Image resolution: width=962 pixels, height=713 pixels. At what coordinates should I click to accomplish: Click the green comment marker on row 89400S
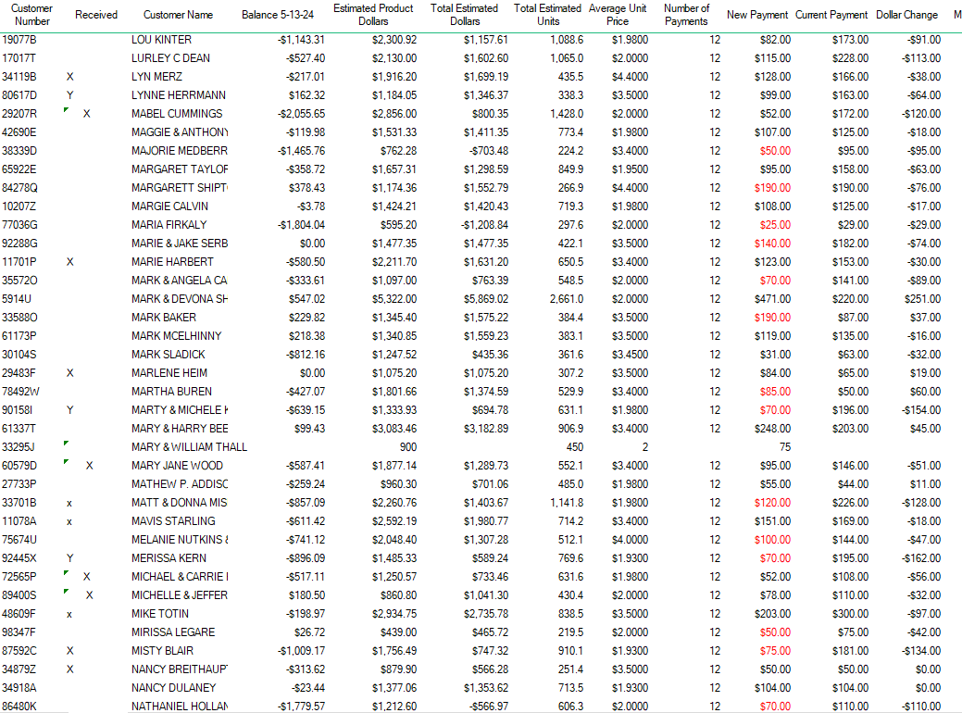67,592
